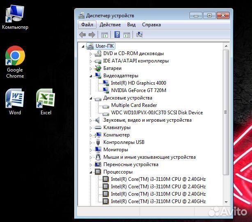Expand the Клавиатуры node
Image resolution: width=252 pixels, height=222 pixels.
tap(91, 128)
